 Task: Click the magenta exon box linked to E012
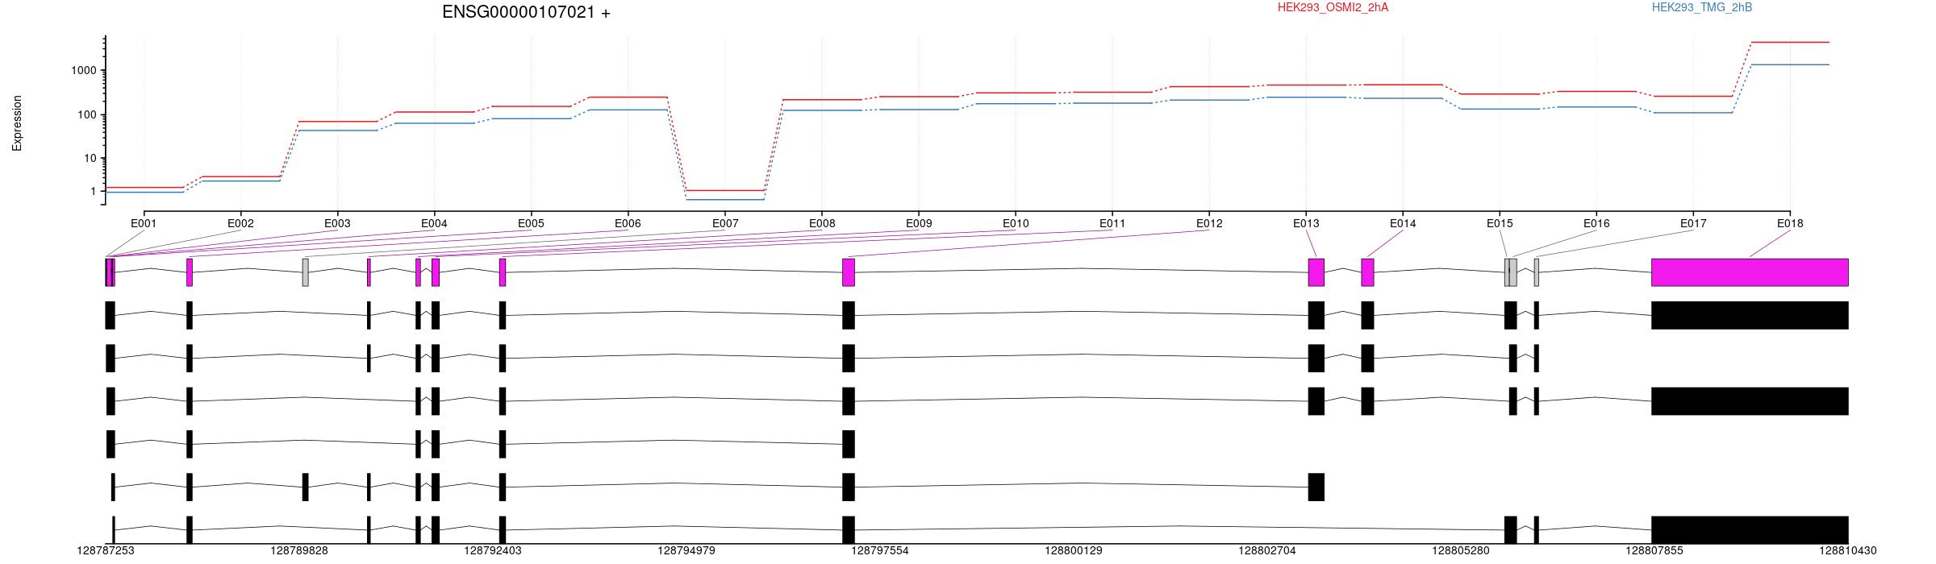[x=849, y=272]
